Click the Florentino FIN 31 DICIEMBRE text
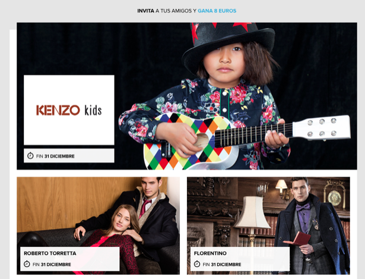Viewport: 365px width, 279px height. (222, 264)
